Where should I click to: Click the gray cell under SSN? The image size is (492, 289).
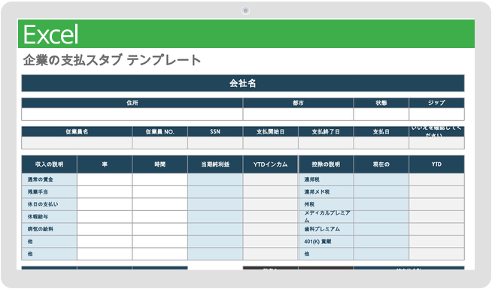[x=215, y=143]
